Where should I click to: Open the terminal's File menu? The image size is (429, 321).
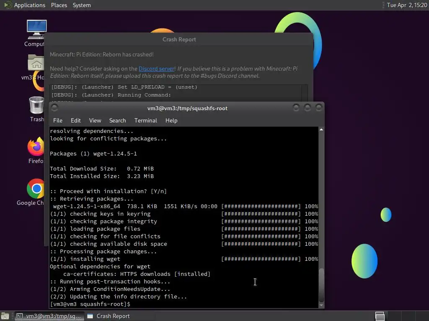(x=58, y=120)
